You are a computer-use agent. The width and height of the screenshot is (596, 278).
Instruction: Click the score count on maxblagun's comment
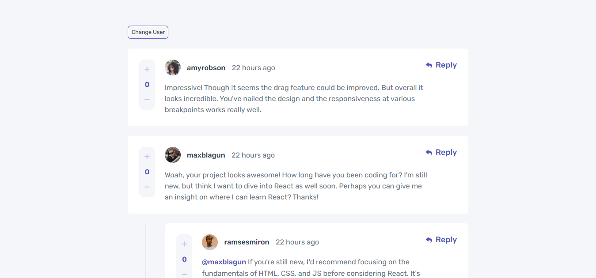147,172
